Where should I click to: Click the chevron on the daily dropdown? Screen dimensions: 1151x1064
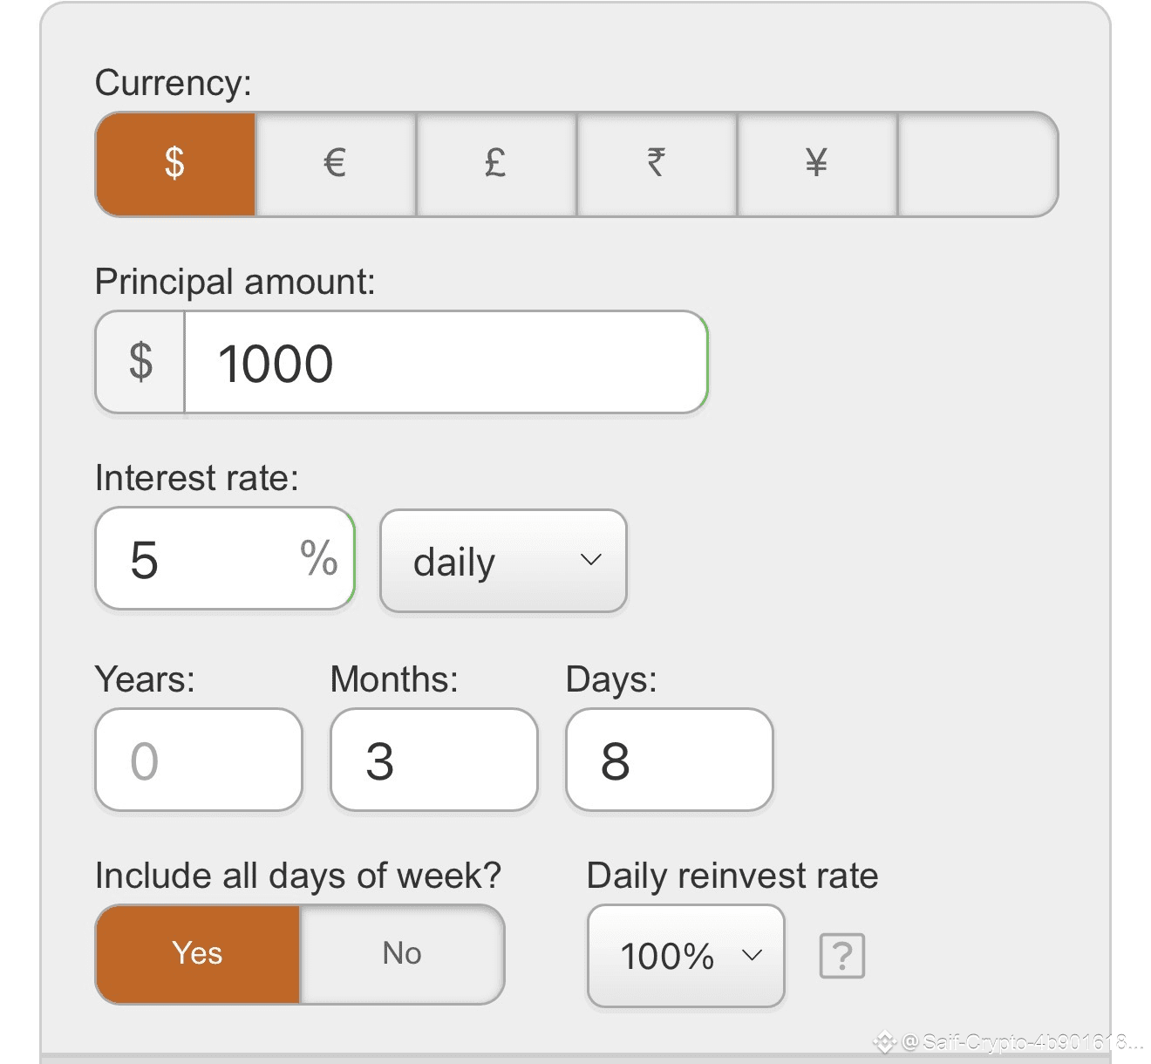[591, 560]
